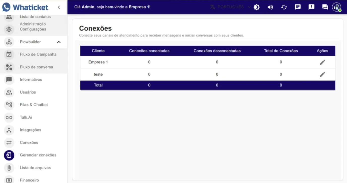Click the Conexões desconectadas column header
The width and height of the screenshot is (347, 183).
(217, 51)
